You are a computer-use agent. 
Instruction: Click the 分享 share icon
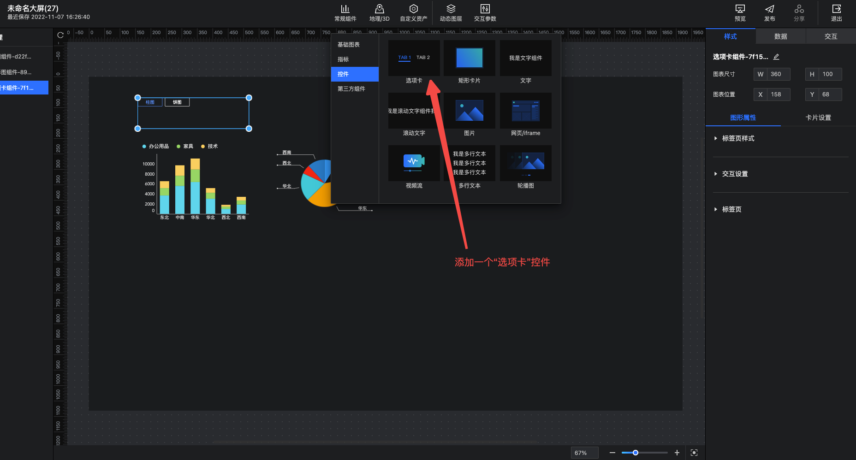[799, 9]
